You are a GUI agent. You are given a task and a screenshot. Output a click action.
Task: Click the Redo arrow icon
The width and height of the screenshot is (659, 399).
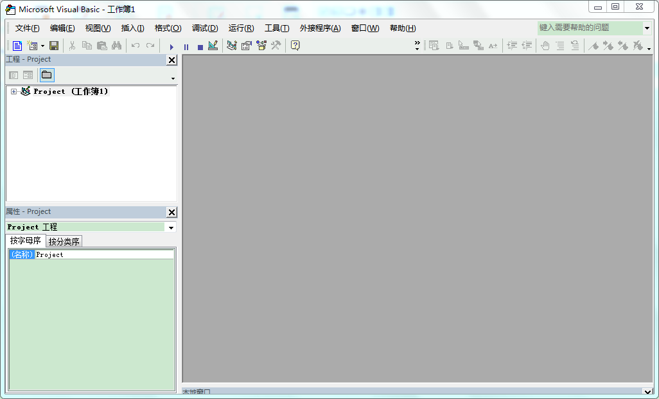[x=150, y=46]
